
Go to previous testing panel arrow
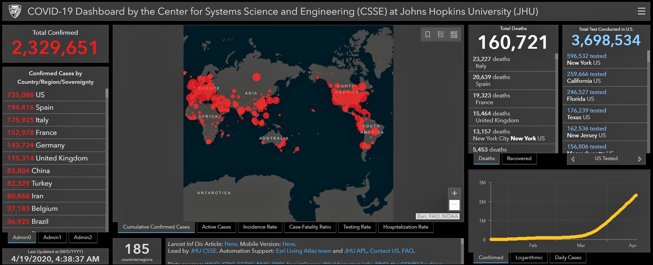point(573,159)
